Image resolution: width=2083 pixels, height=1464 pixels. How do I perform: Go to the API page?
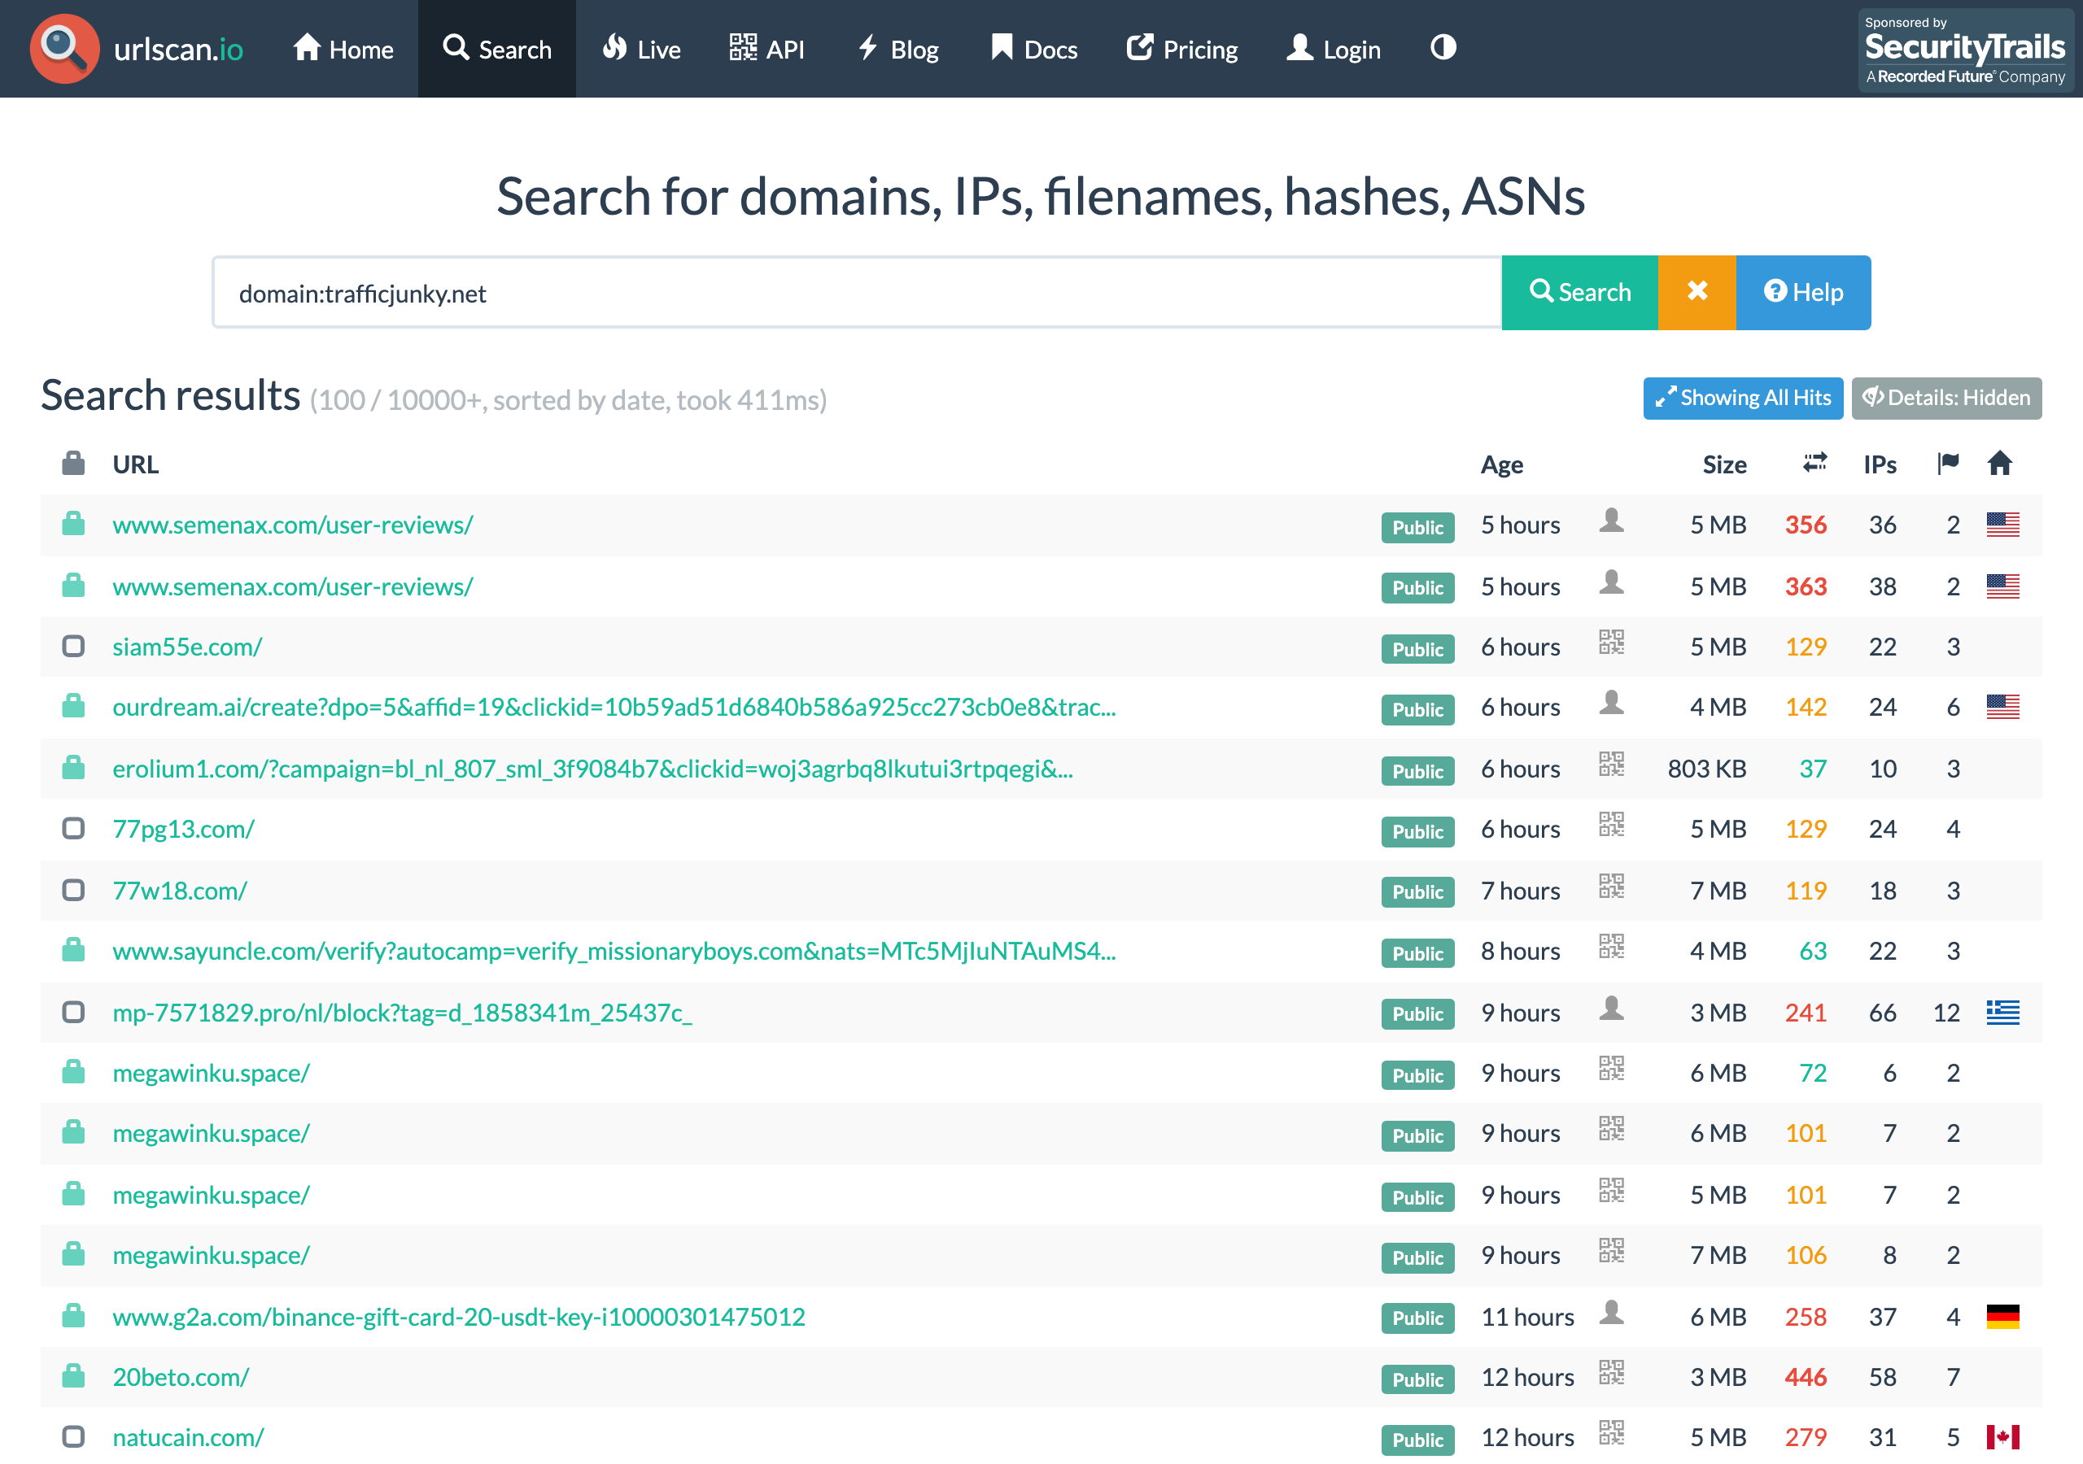coord(766,49)
